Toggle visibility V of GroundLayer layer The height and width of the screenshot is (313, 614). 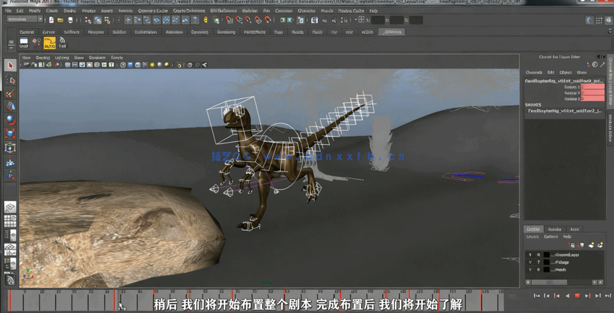(530, 255)
